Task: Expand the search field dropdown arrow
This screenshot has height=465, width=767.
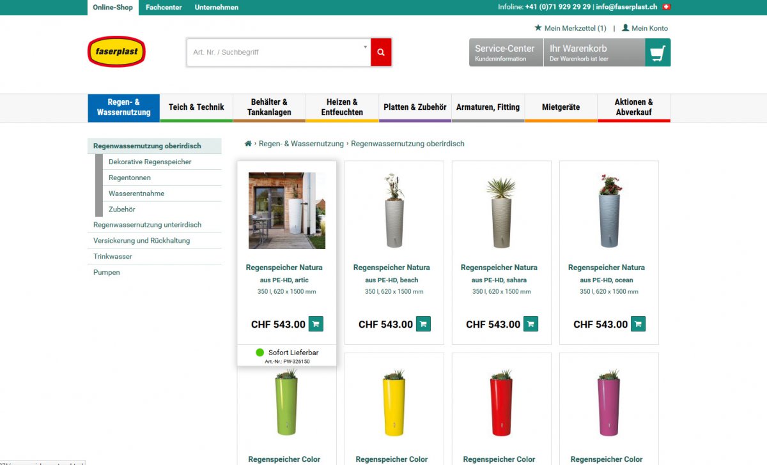Action: pyautogui.click(x=366, y=47)
